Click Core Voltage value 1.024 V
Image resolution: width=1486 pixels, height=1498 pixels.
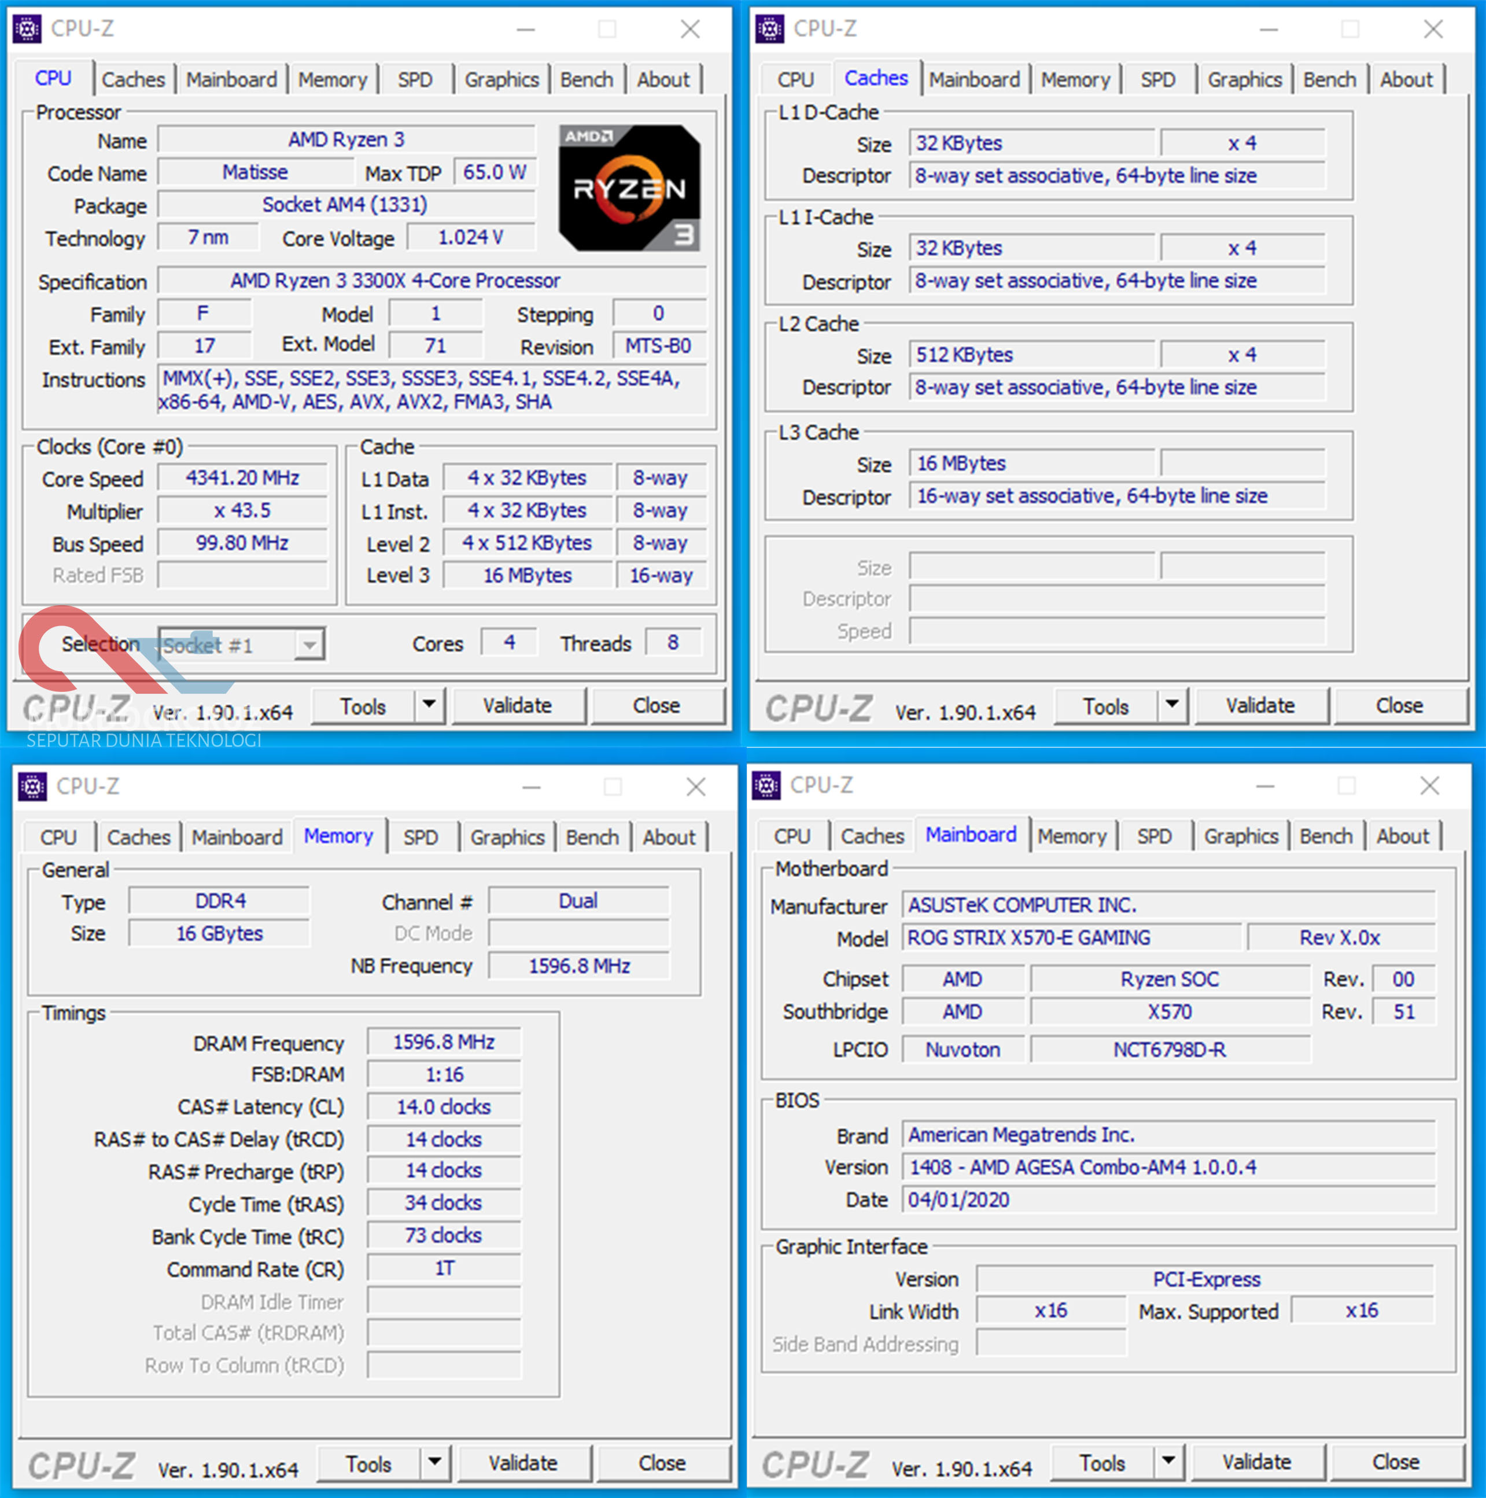click(x=470, y=237)
